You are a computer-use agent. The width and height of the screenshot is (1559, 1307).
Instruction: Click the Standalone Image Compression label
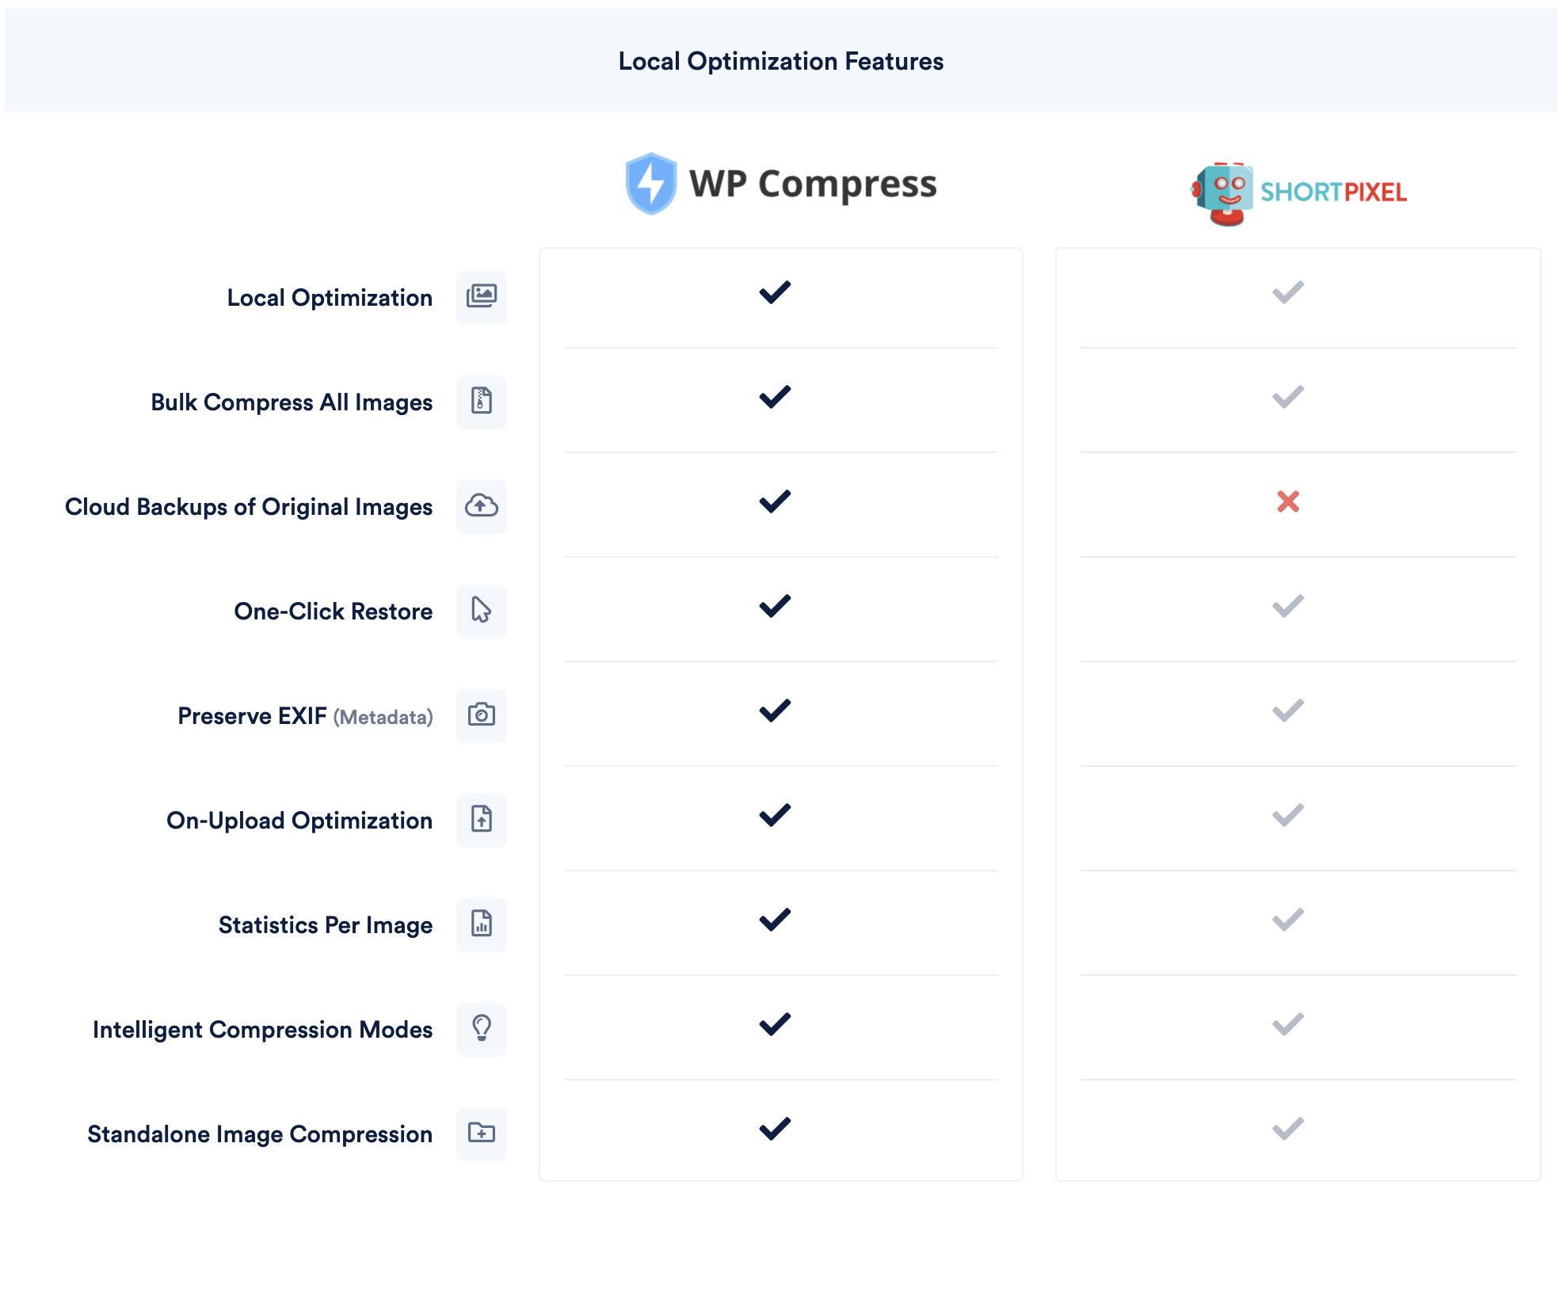pyautogui.click(x=260, y=1134)
